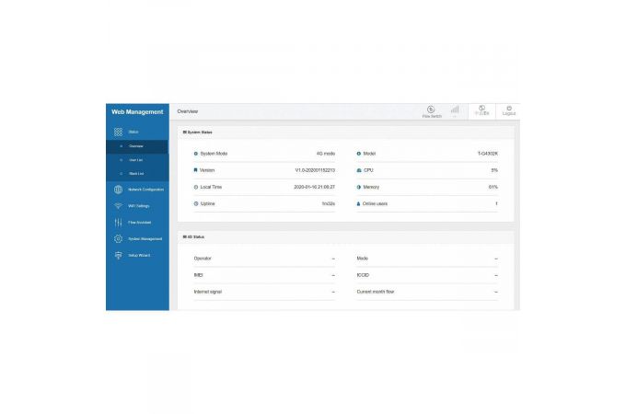Collapse the Status menu section
The width and height of the screenshot is (626, 414).
coord(134,132)
